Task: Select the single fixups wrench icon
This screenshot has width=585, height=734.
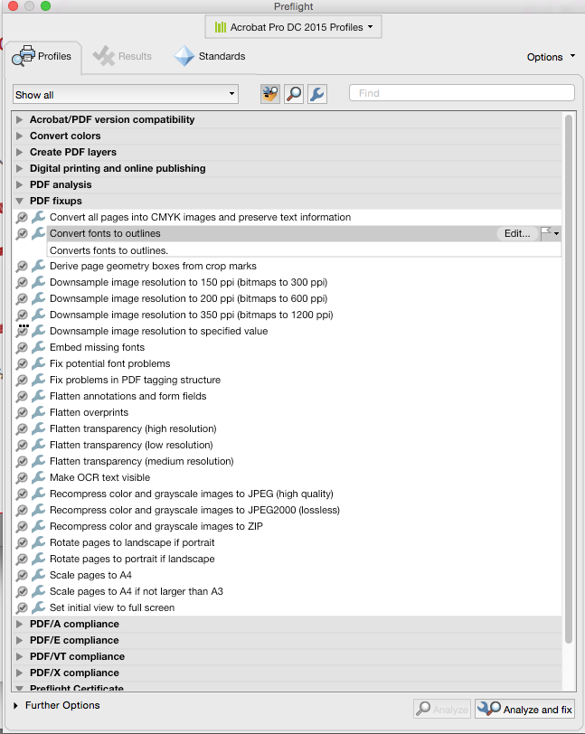Action: click(x=317, y=94)
